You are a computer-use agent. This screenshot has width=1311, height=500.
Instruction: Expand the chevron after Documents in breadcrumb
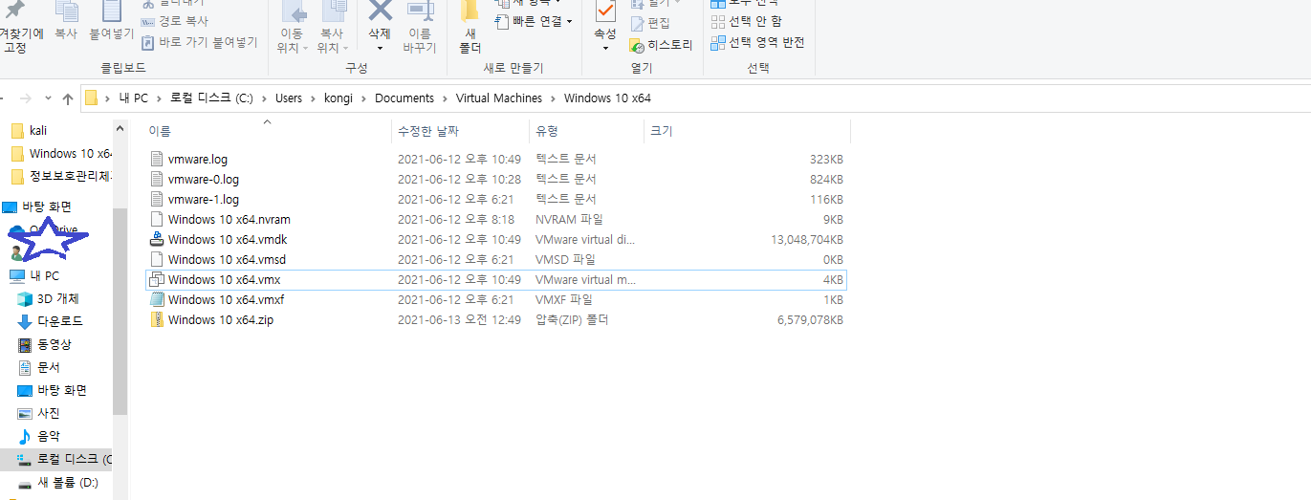tap(445, 98)
